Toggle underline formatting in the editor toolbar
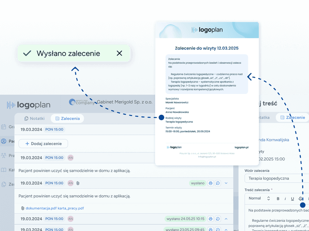309x231 pixels. click(292, 198)
